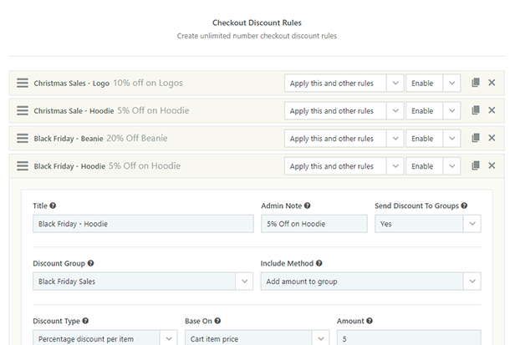The width and height of the screenshot is (515, 345).
Task: Copy the Christmas Sale - Hoodie rule
Action: tap(476, 110)
